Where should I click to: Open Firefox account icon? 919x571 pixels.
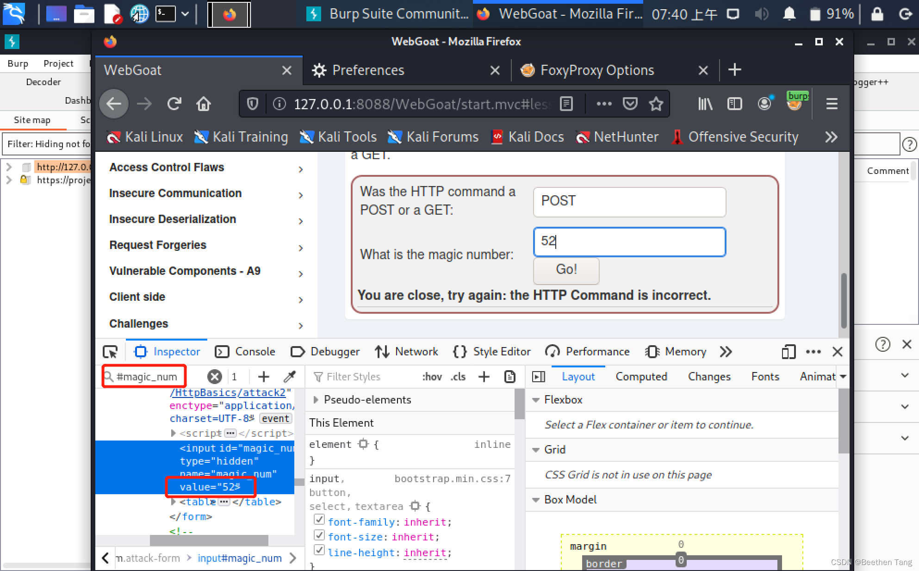[764, 103]
